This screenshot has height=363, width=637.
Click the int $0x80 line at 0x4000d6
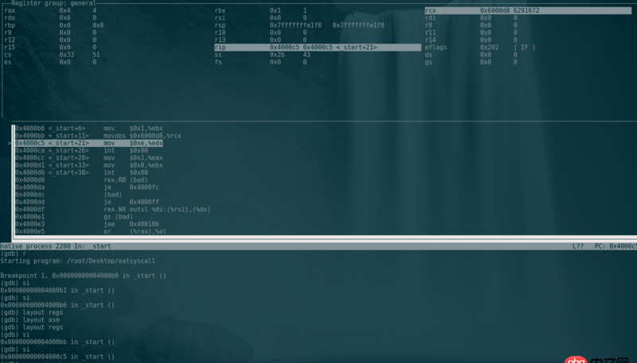click(x=82, y=172)
